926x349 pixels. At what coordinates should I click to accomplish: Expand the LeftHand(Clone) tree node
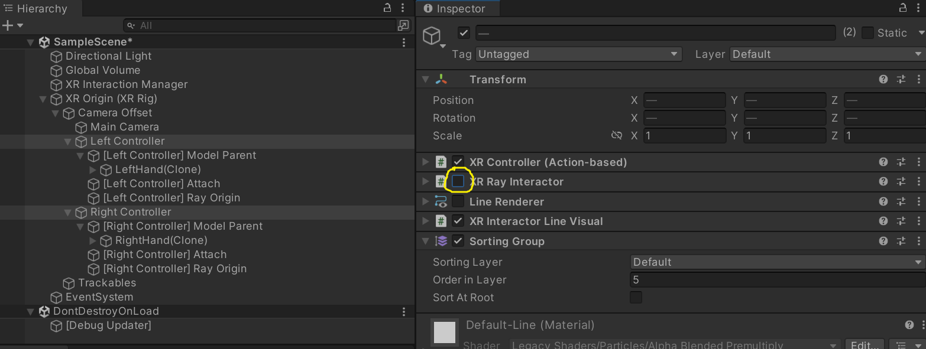click(x=93, y=169)
